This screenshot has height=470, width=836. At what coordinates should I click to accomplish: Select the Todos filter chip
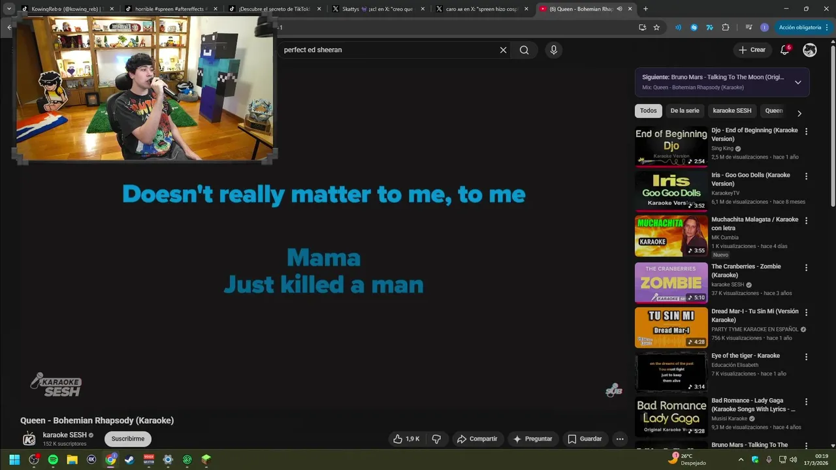click(x=648, y=111)
